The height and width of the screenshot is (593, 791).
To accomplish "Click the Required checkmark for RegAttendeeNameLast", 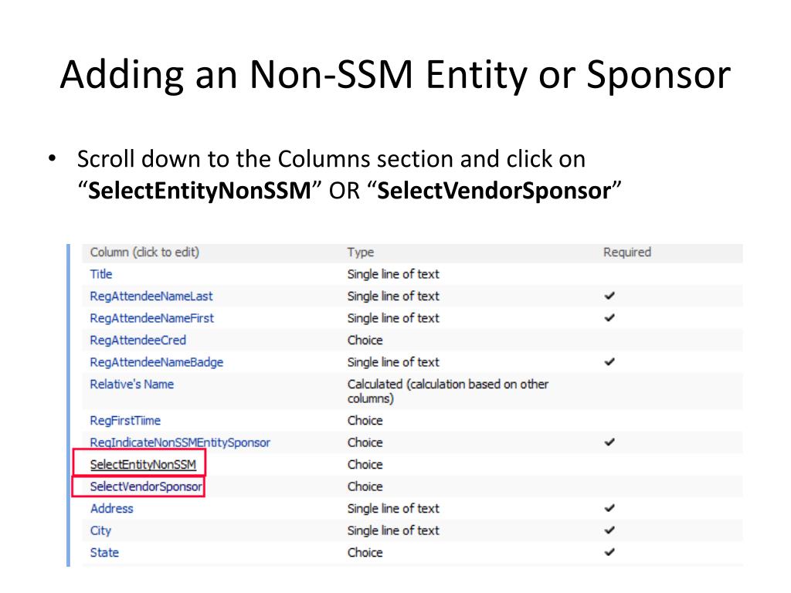I will (610, 296).
